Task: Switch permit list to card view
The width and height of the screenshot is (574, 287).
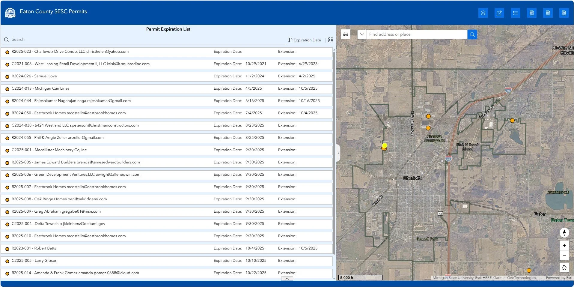Action: [330, 40]
